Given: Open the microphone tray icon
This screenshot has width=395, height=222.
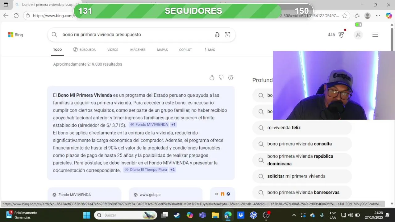Looking at the screenshot, I should point(322,215).
